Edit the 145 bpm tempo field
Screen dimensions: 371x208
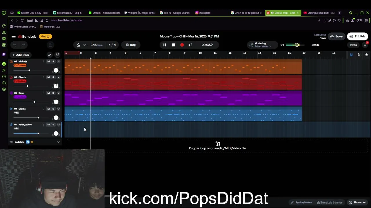click(97, 45)
